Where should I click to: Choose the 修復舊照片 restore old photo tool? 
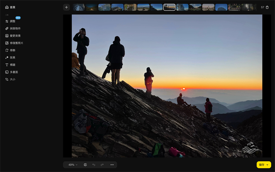click(x=16, y=43)
